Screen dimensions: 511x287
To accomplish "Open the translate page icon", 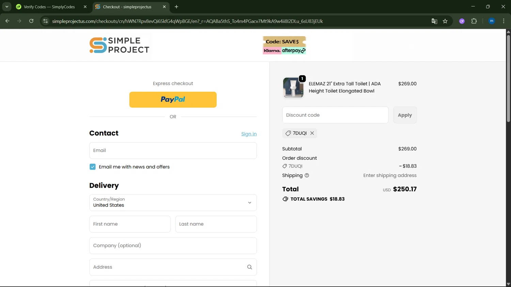I will point(434,21).
